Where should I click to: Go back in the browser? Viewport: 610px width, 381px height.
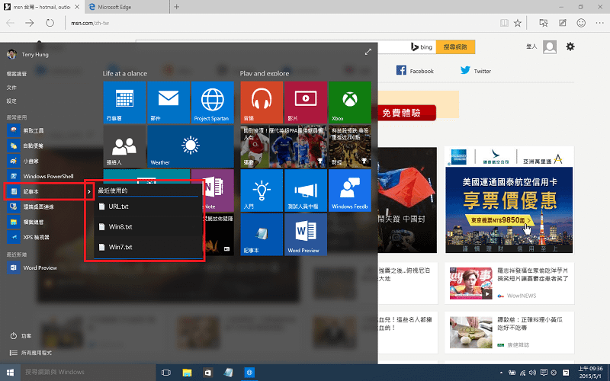[10, 23]
